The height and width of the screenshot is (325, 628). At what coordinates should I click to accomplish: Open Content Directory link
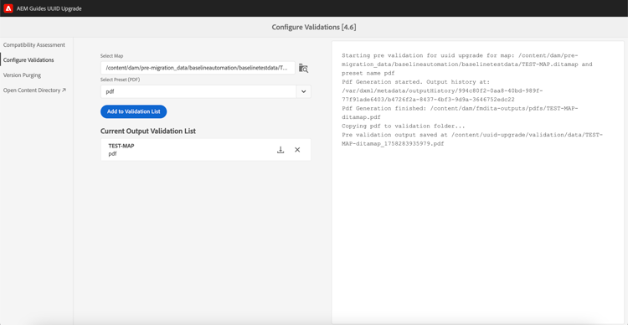(x=35, y=90)
